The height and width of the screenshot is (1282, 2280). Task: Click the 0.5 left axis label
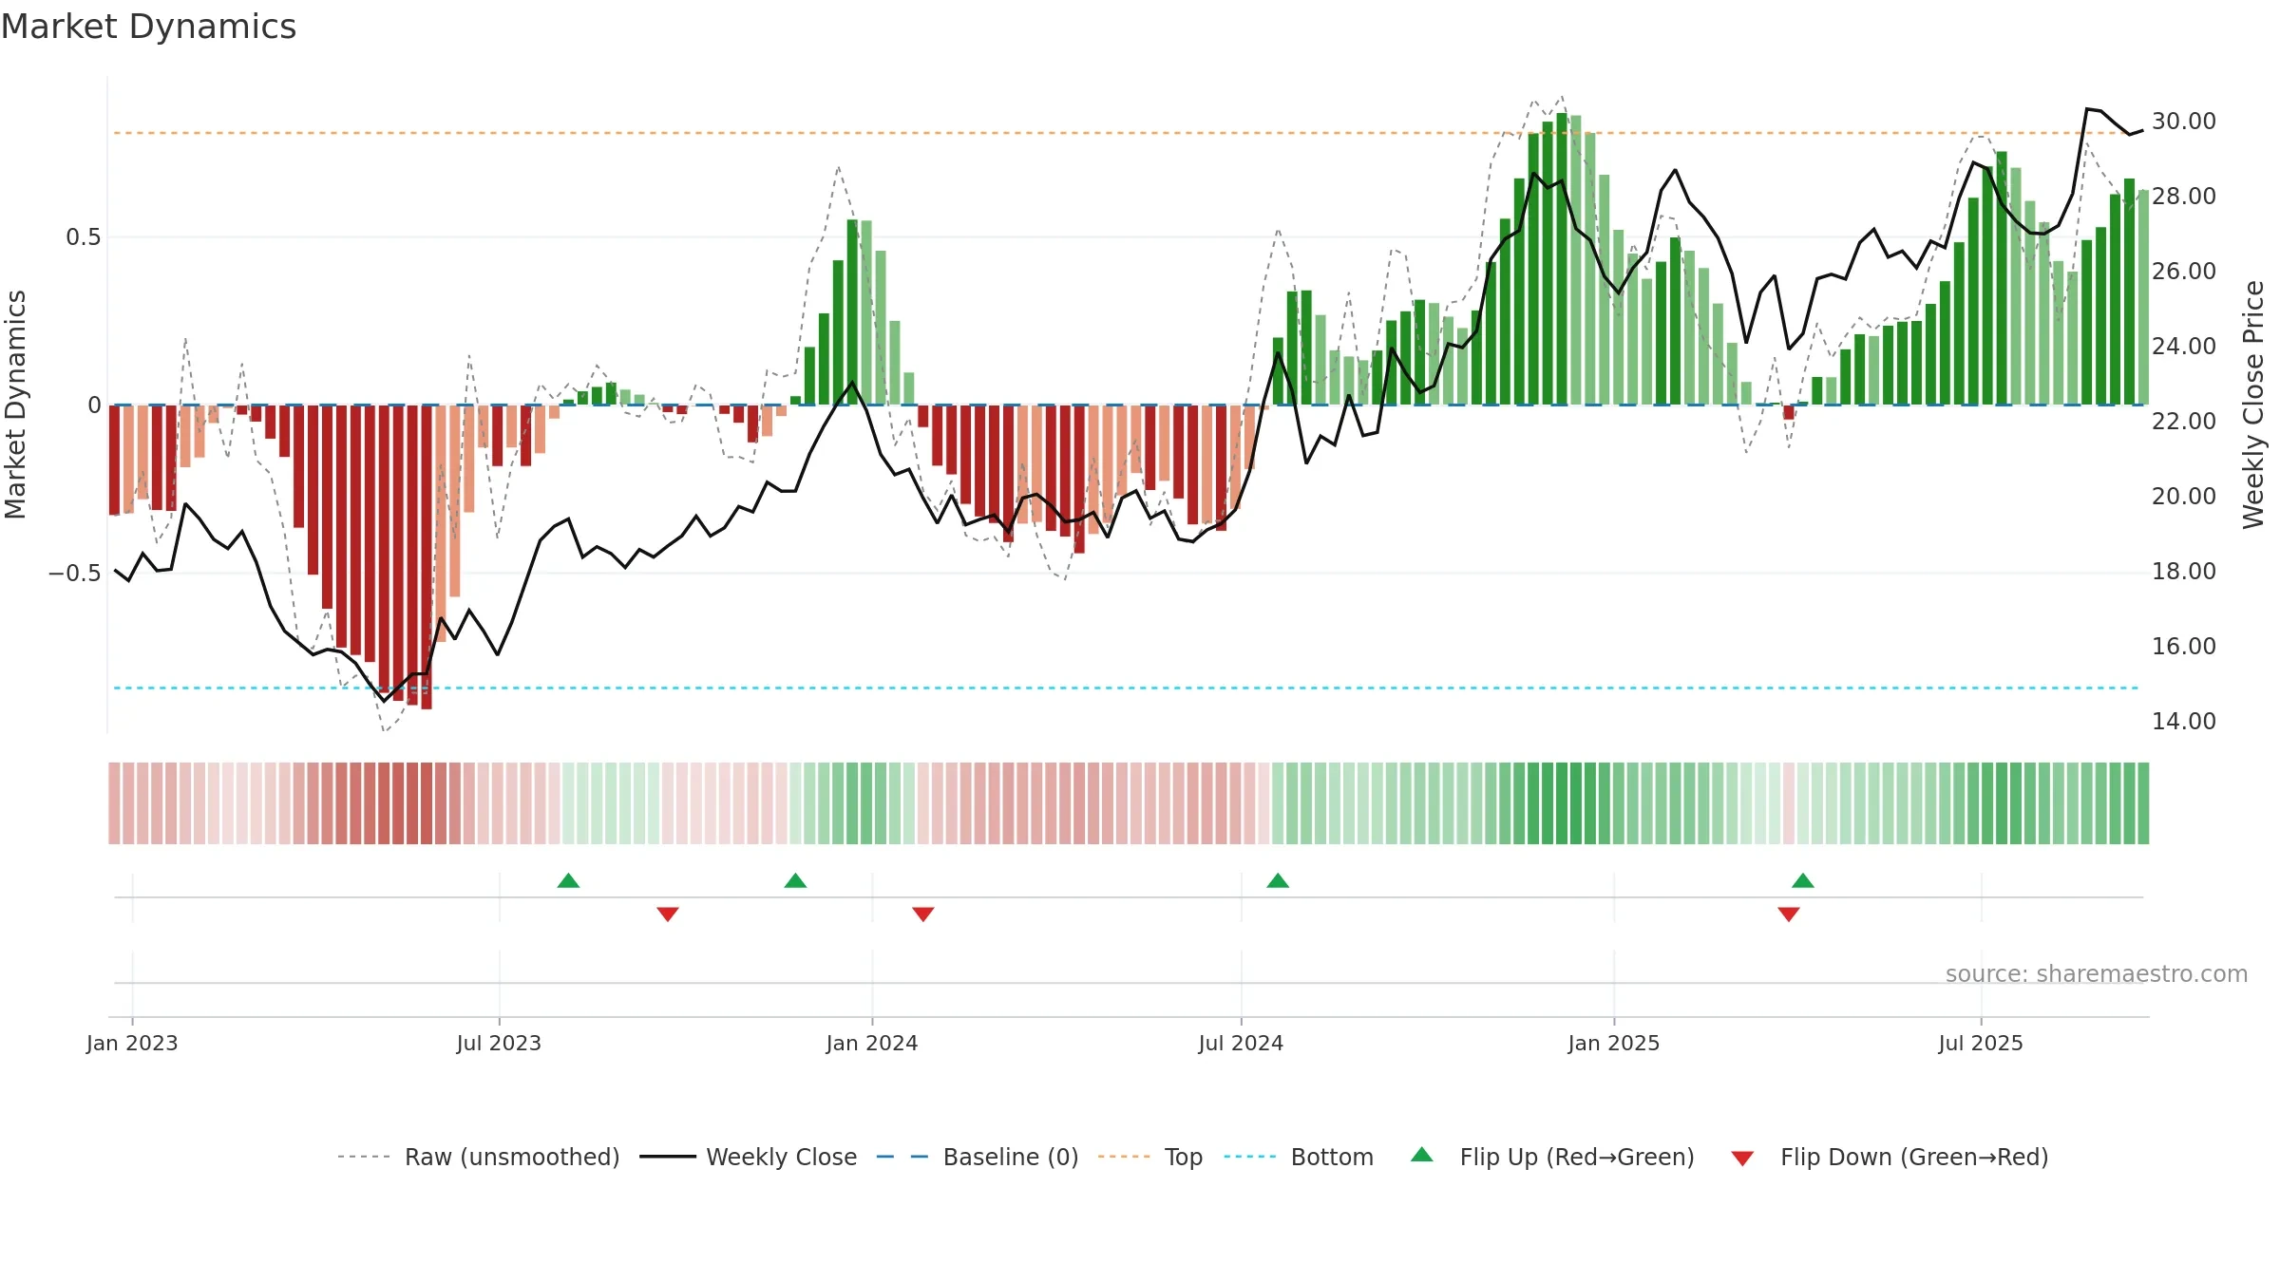click(84, 237)
